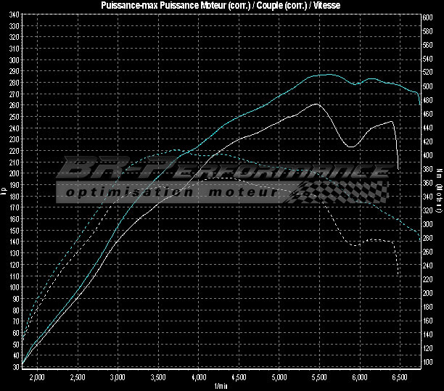This screenshot has width=444, height=391.
Task: Click the 400 value on right torque axis
Action: click(x=429, y=155)
